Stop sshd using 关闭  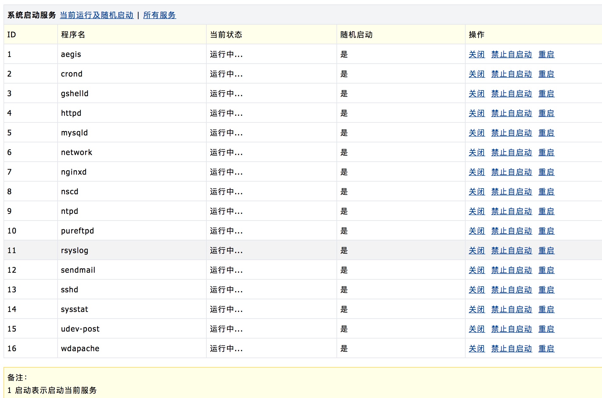tap(477, 290)
